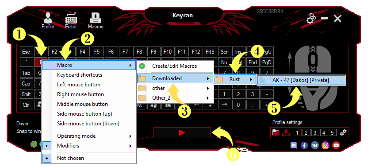Choose Left mouse button menu entry
368x167 pixels.
click(89, 85)
